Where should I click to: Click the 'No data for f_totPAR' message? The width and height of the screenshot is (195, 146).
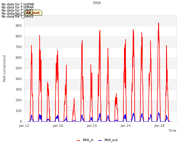tap(18, 4)
